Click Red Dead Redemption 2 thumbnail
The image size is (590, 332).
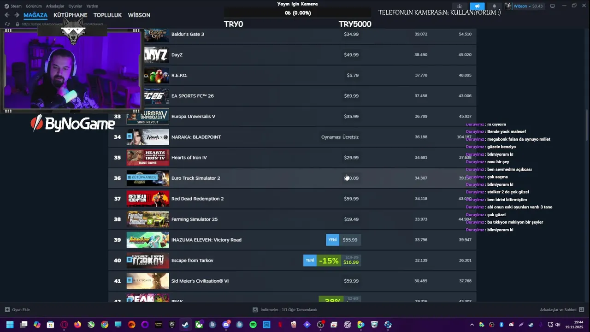pos(148,199)
